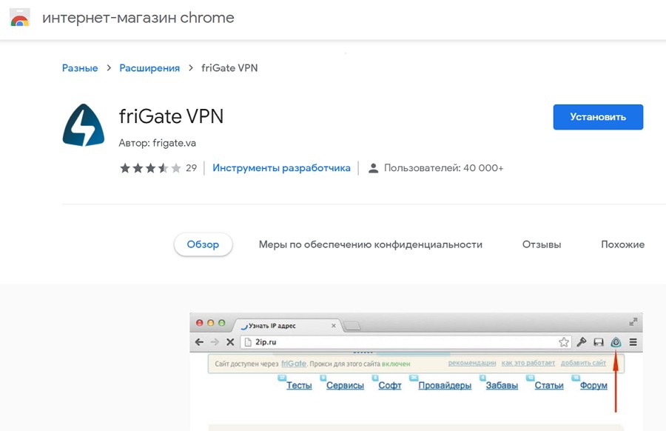Click the fullscreen arrows icon in preview
The width and height of the screenshot is (666, 431).
coord(633,321)
